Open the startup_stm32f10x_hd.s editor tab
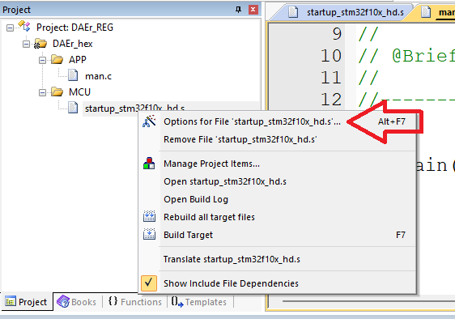This screenshot has height=319, width=455. (x=348, y=12)
